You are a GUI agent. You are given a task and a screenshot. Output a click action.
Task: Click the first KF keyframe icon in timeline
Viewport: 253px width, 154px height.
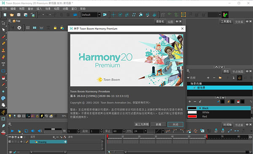point(216,131)
